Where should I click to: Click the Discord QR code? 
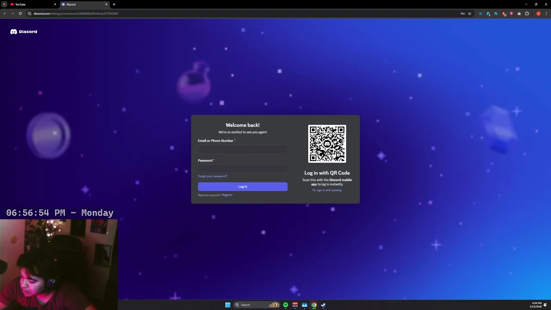tap(327, 144)
